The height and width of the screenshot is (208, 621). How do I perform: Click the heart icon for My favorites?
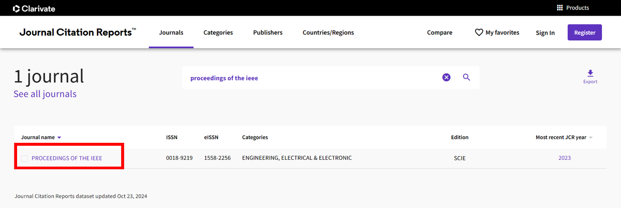(x=479, y=33)
